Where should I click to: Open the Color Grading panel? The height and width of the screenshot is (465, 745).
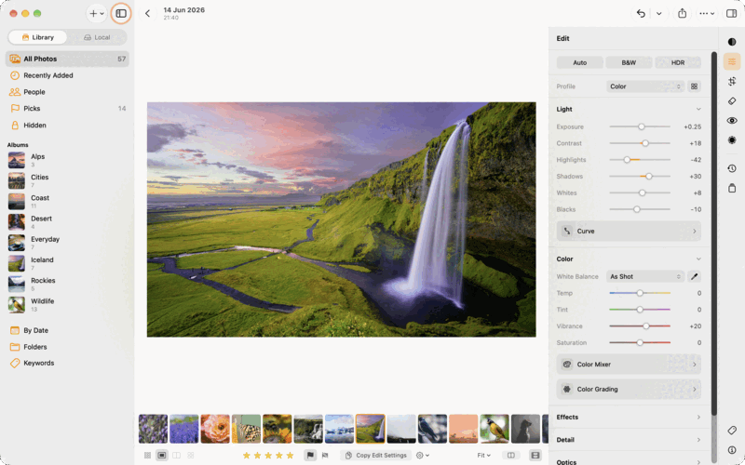tap(629, 389)
